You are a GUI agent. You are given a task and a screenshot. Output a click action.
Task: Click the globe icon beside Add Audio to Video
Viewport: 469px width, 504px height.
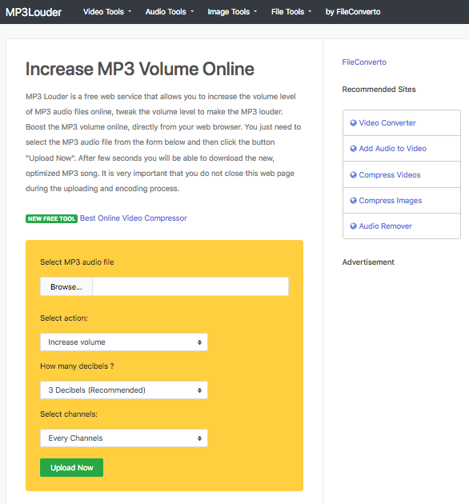[353, 149]
